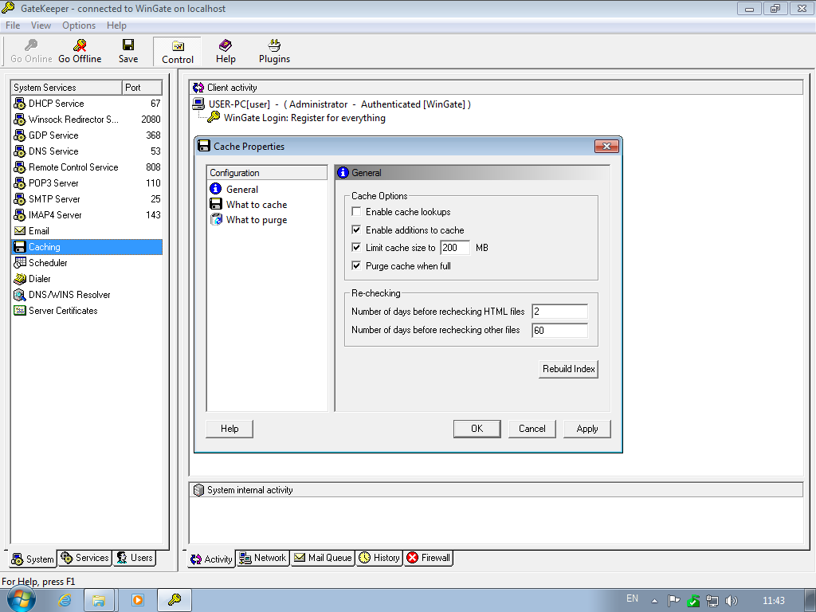The image size is (816, 612).
Task: Click the WinGate Login key icon
Action: tap(214, 117)
